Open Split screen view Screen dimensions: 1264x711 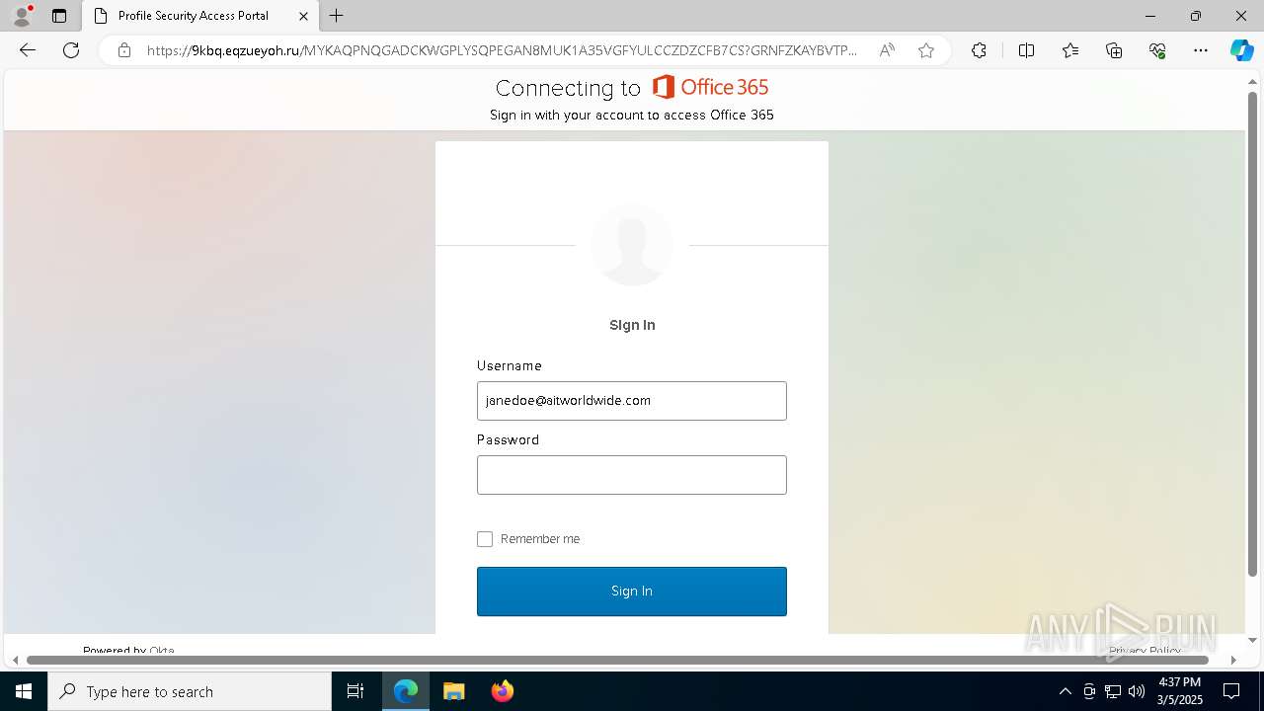point(1026,50)
